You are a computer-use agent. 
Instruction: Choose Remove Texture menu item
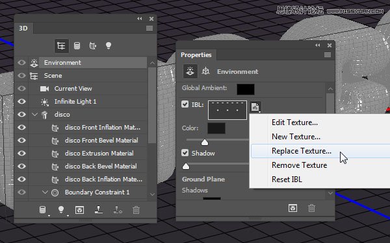point(299,165)
